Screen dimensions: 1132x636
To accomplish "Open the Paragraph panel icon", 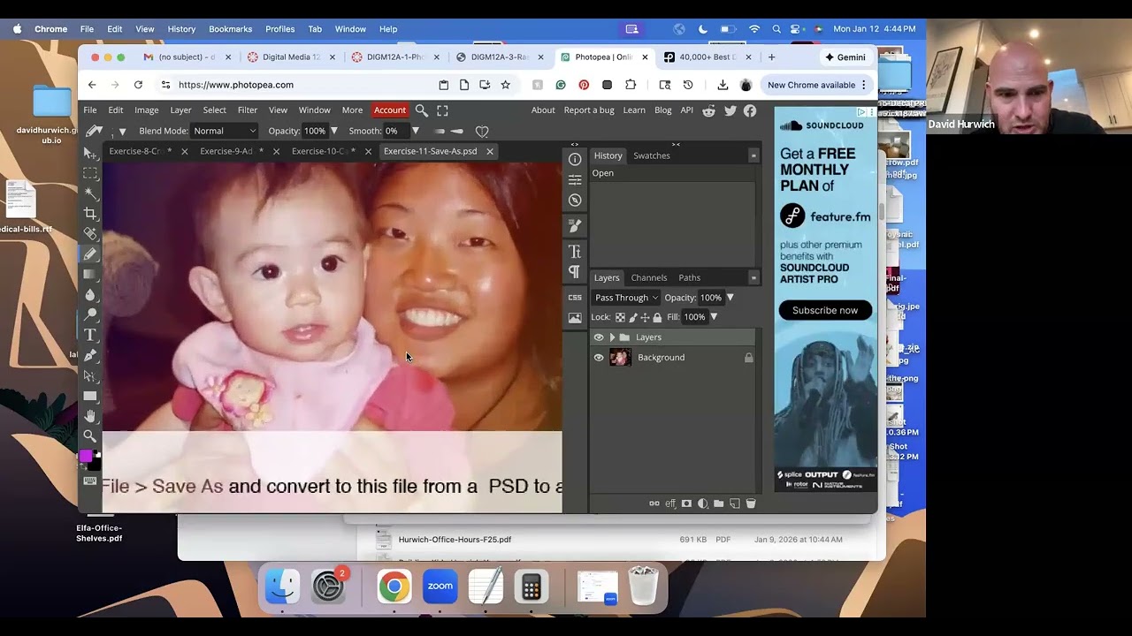I will coord(575,272).
